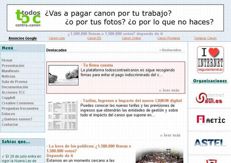Open the Firmar menu item
This screenshot has width=231, height=163.
pyautogui.click(x=7, y=60)
